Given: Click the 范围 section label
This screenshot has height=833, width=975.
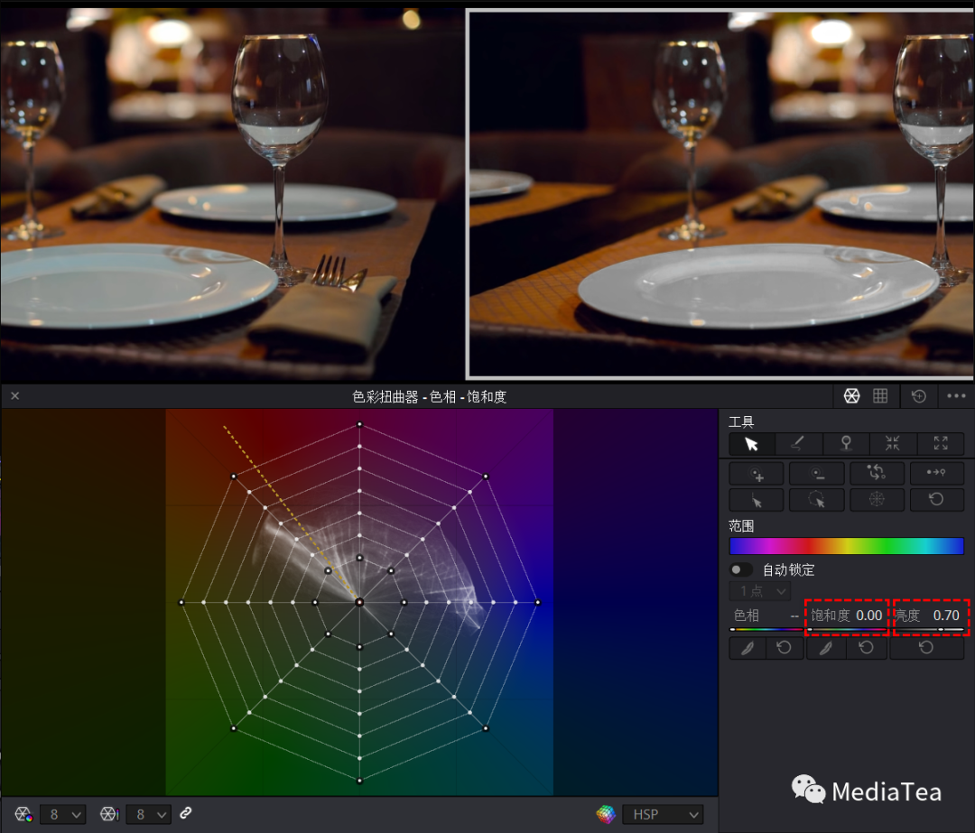Looking at the screenshot, I should coord(741,526).
